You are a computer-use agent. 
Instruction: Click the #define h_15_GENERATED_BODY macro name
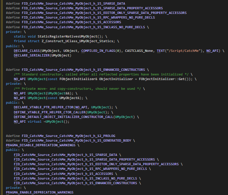coord(77,140)
